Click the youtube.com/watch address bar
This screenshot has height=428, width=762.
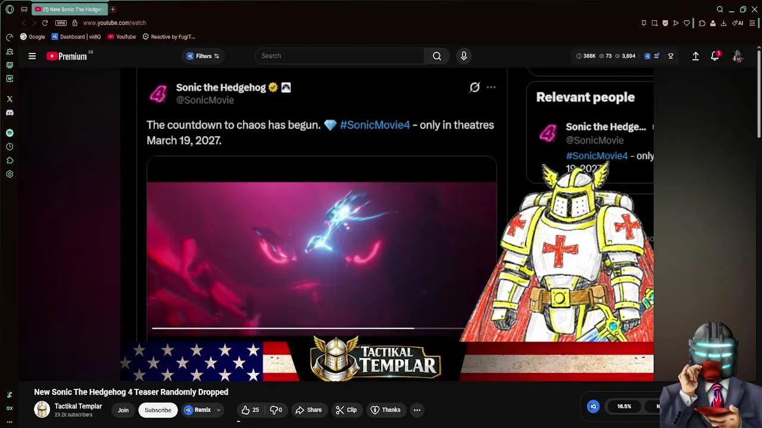point(114,23)
